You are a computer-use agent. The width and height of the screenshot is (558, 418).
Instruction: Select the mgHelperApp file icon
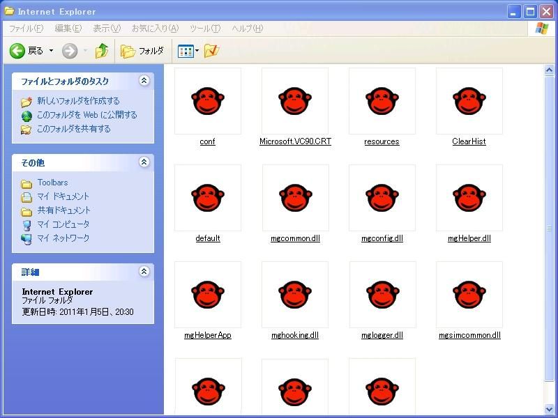(x=207, y=295)
